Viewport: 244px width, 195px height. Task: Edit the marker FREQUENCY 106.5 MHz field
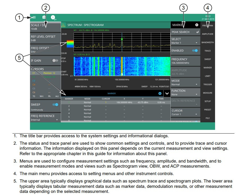point(185,61)
